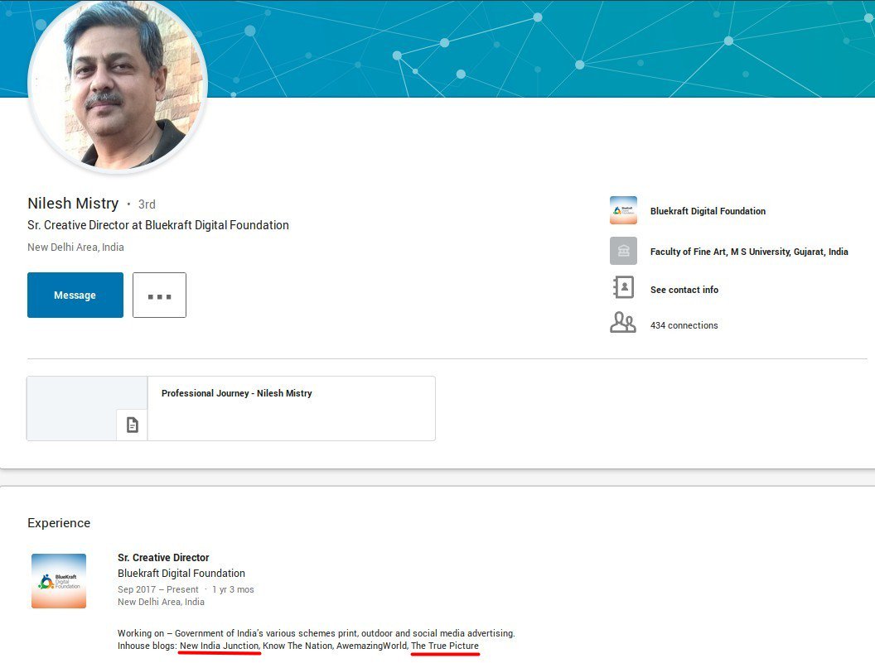This screenshot has height=663, width=875.
Task: Open Bluekraft Digital Foundation company link in summary
Action: (708, 211)
